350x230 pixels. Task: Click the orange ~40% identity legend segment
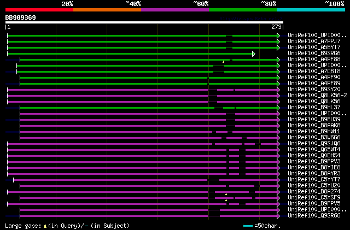107,10
